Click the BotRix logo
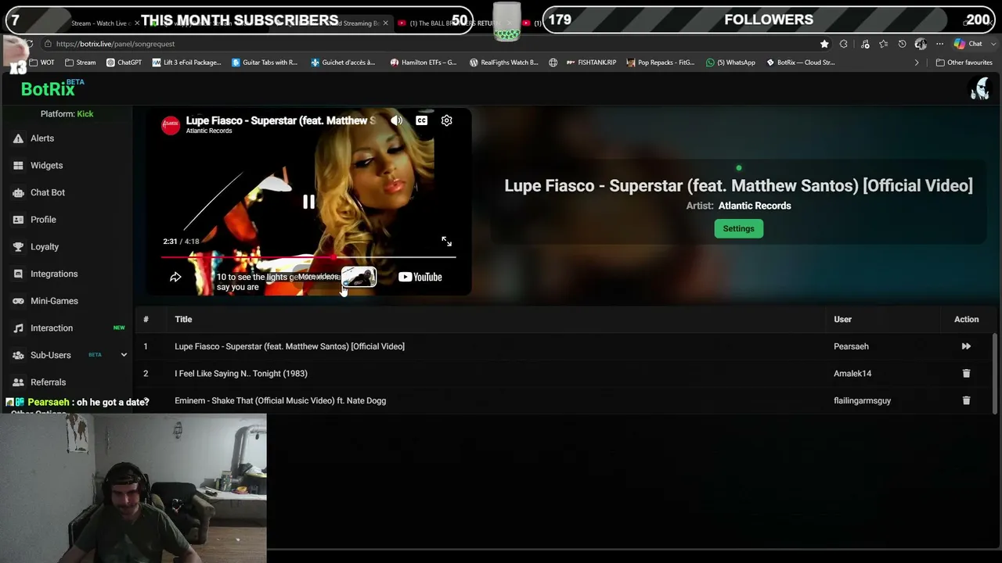Screen dimensions: 1002x563 pos(48,89)
